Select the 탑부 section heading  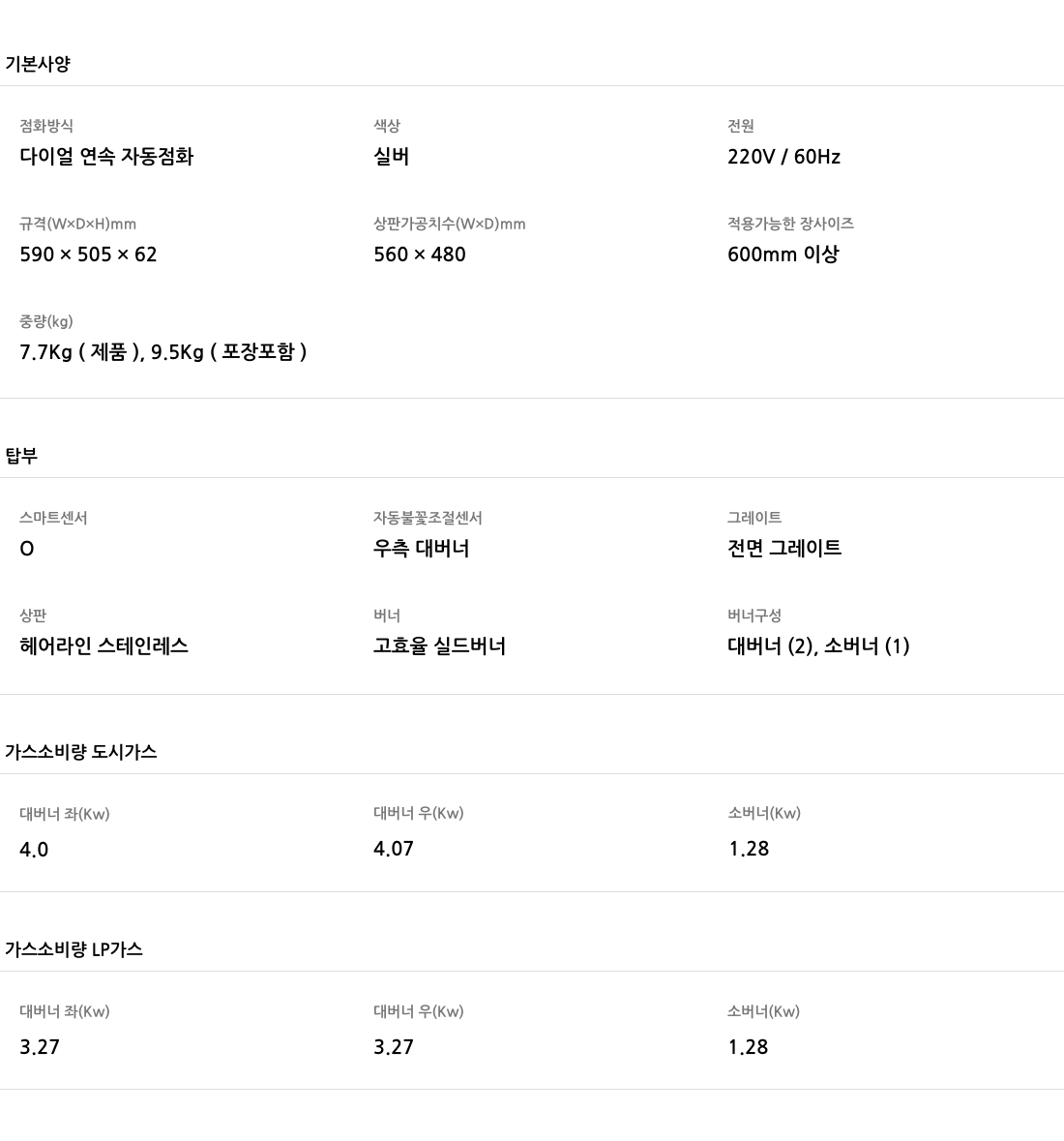[x=21, y=456]
